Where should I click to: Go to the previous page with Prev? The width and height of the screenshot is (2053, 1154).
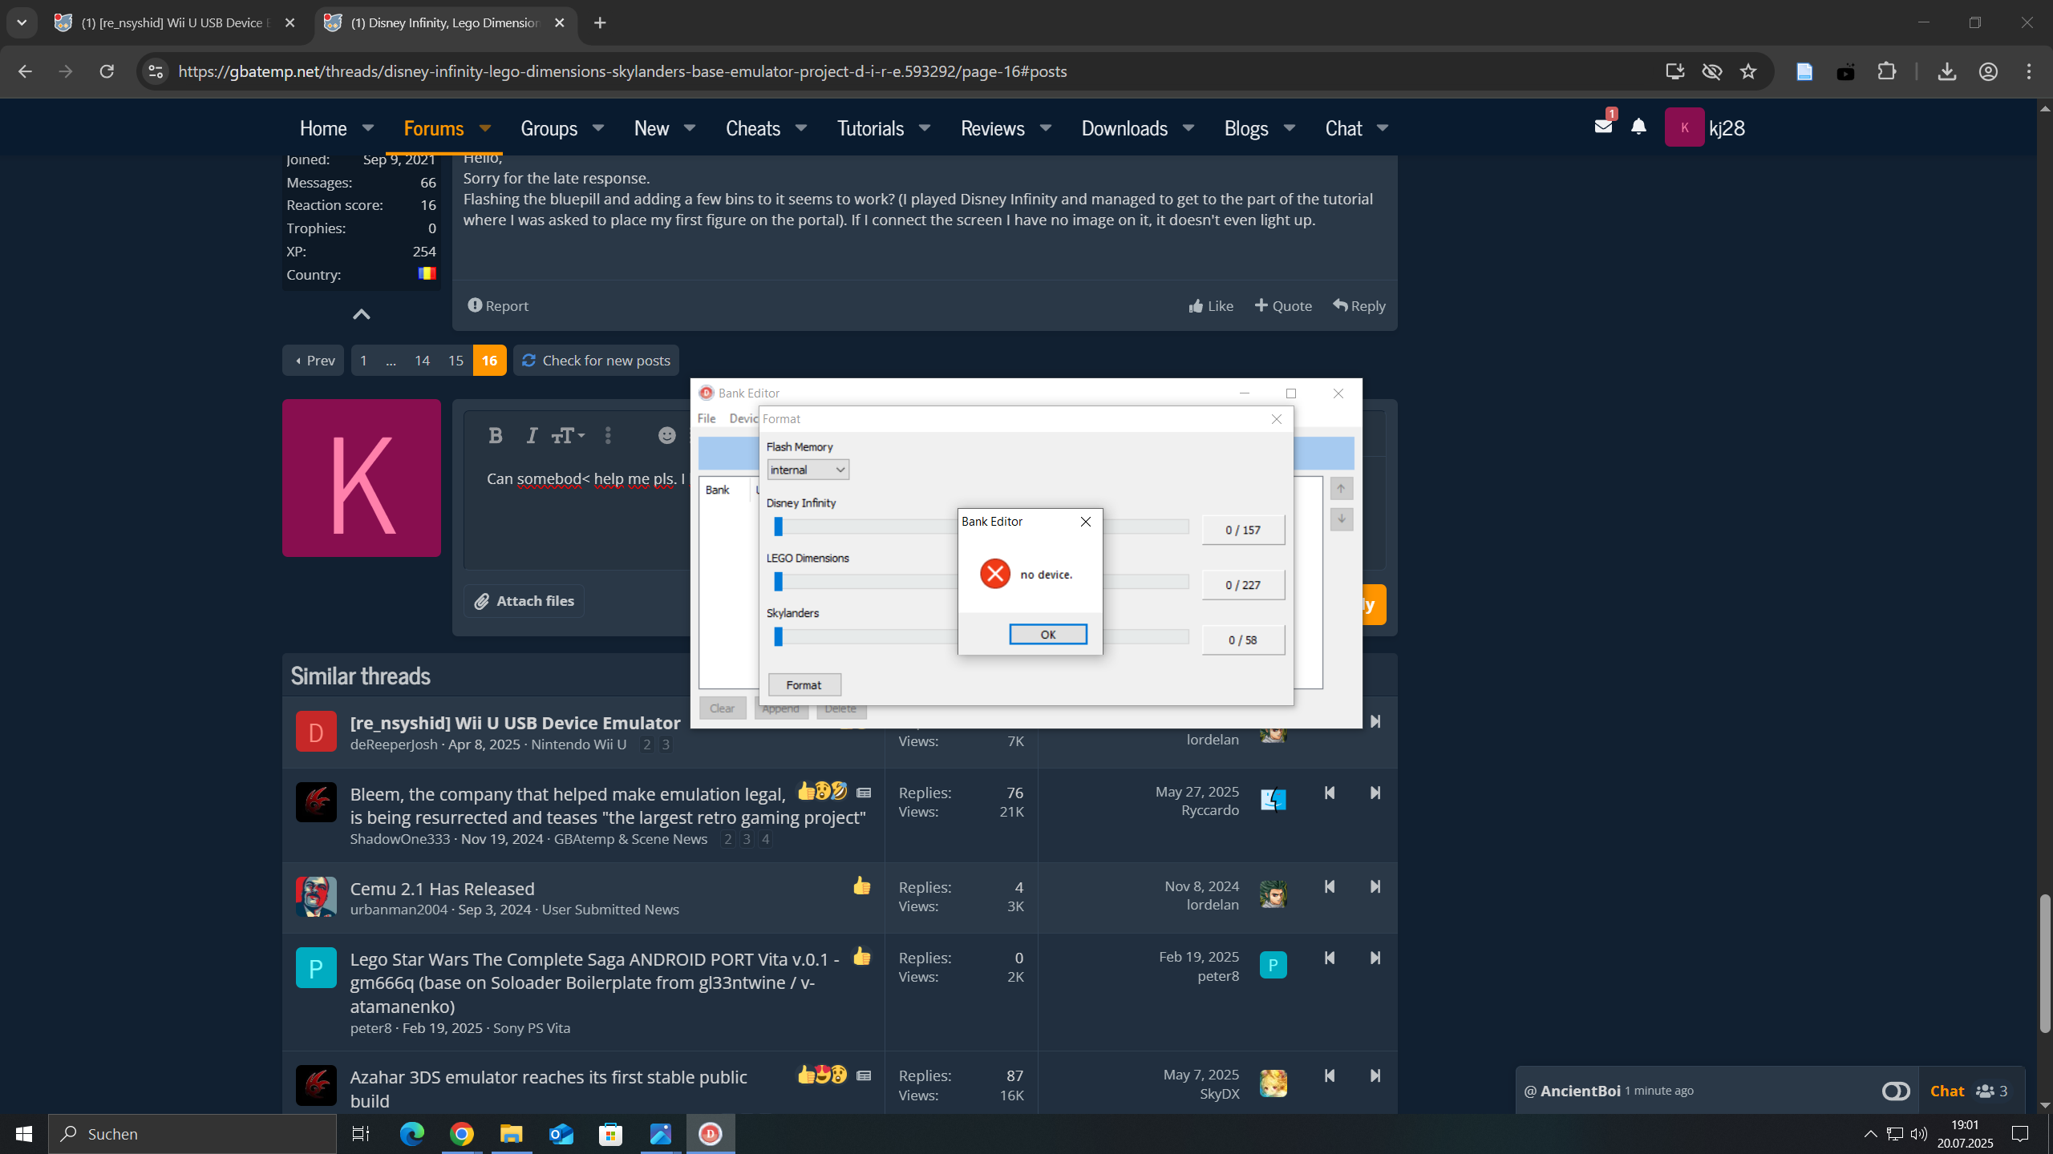pos(314,361)
